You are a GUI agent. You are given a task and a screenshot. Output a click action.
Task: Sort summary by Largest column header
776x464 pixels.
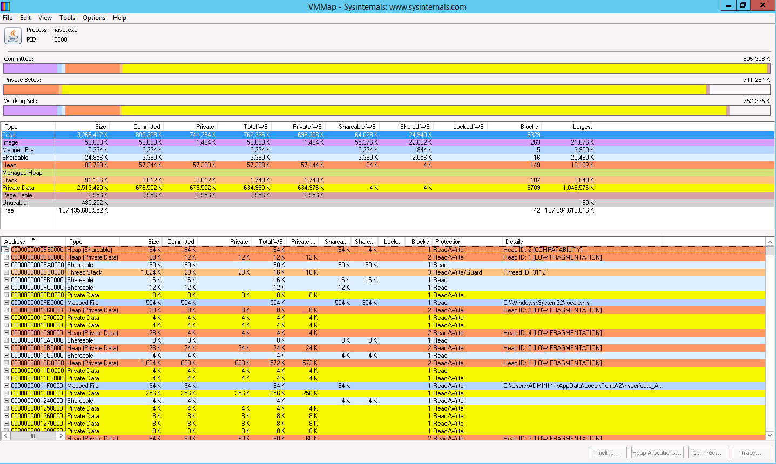pyautogui.click(x=569, y=127)
